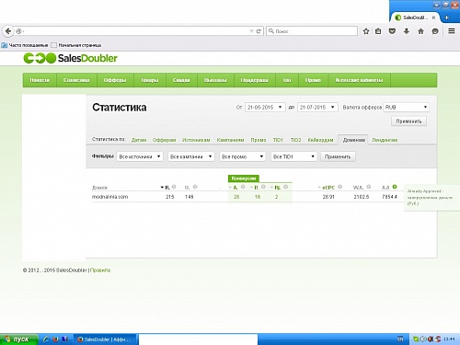Click the Windows Пуск start button
Image resolution: width=460 pixels, height=345 pixels.
click(19, 339)
